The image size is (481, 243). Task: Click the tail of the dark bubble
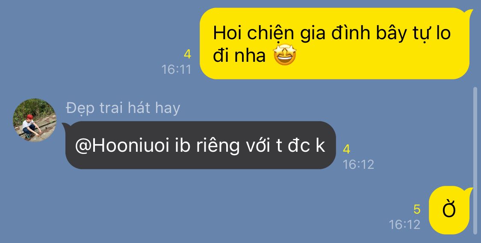point(66,125)
